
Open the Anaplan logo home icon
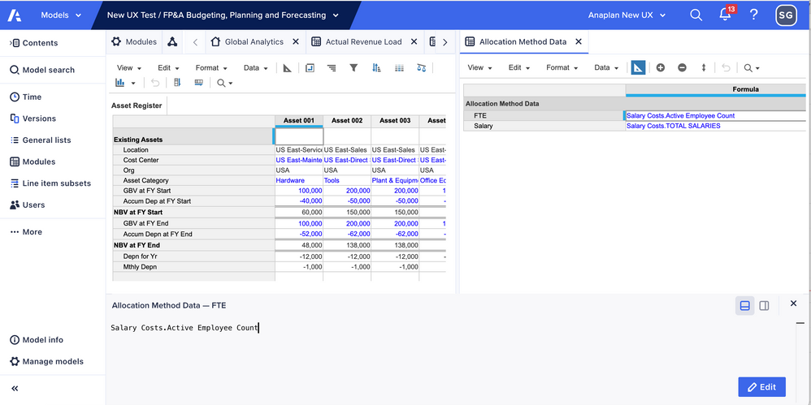coord(14,15)
